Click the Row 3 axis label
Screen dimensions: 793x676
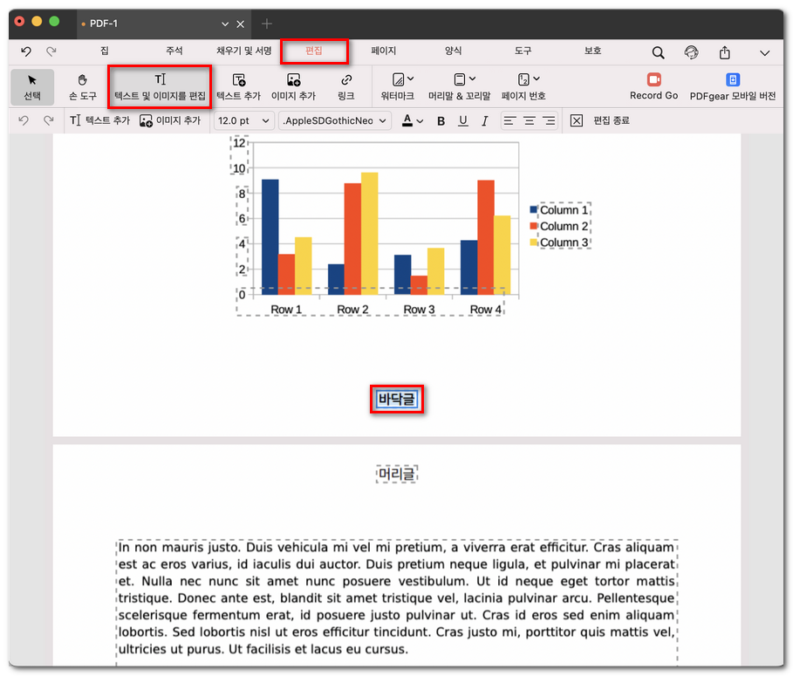pos(419,310)
